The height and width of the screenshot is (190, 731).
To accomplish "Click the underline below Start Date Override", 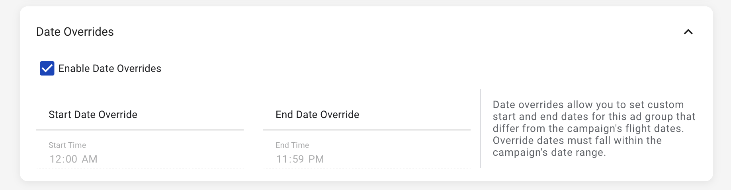I will [x=139, y=130].
